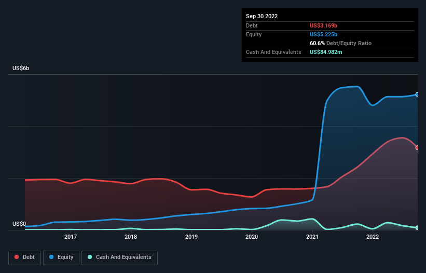426x273 pixels.
Task: Click the Sep 30 2022 tooltip date
Action: (262, 16)
